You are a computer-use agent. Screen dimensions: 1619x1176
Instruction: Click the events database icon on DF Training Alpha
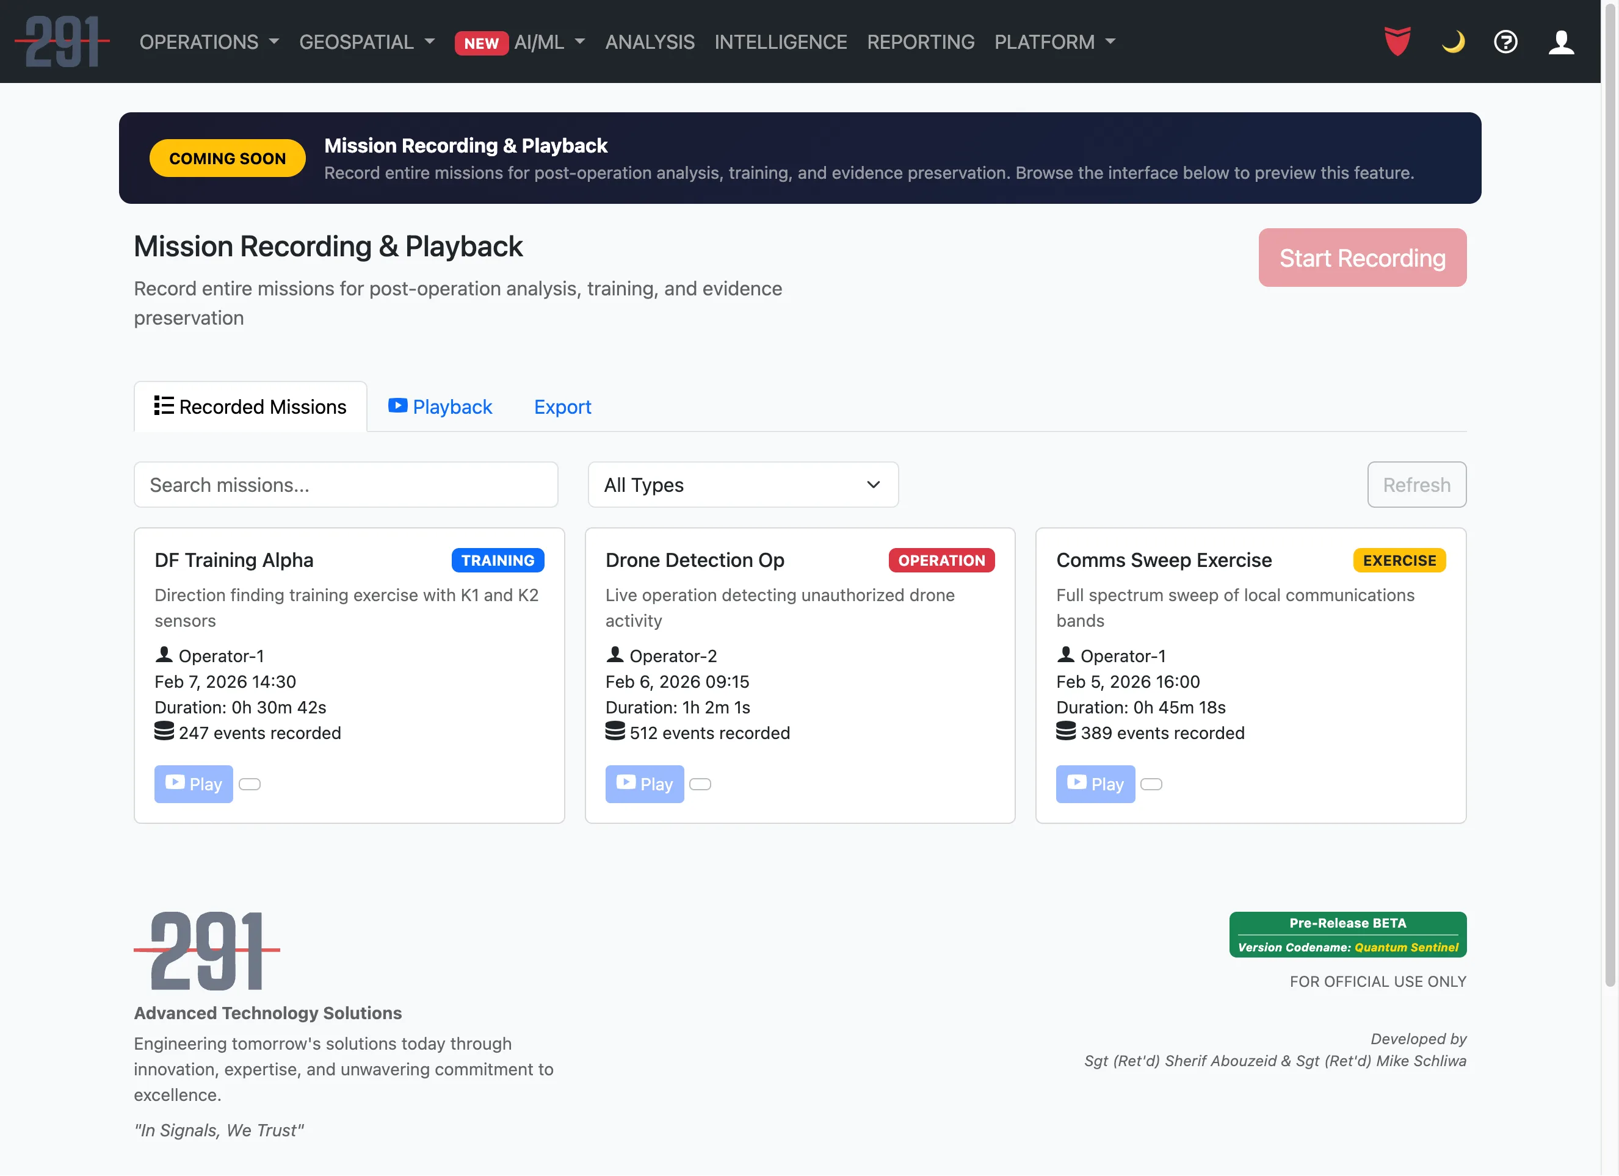[165, 732]
